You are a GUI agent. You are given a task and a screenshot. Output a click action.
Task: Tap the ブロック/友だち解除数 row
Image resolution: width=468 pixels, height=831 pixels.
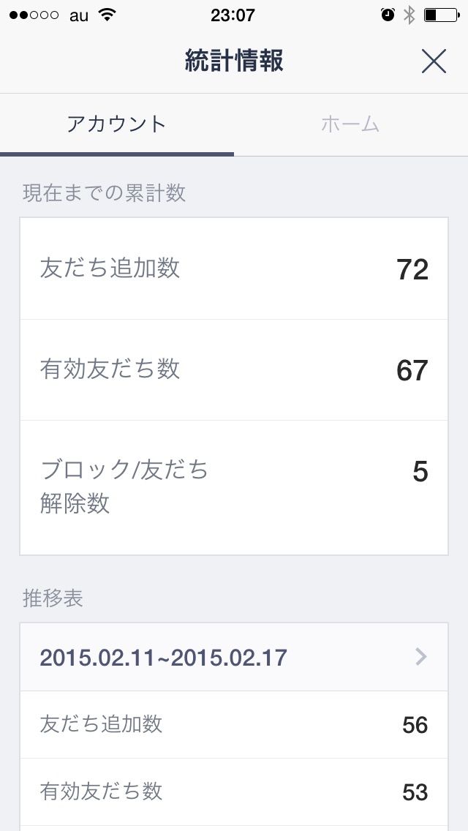234,486
